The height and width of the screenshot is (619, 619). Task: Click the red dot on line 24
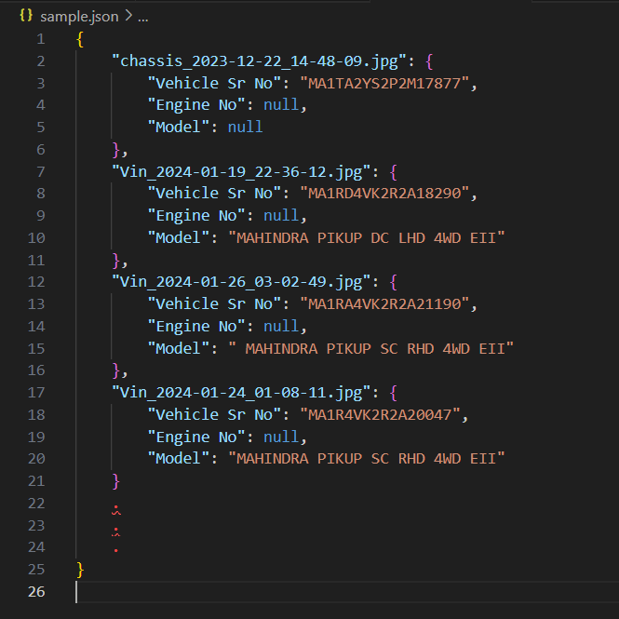116,550
